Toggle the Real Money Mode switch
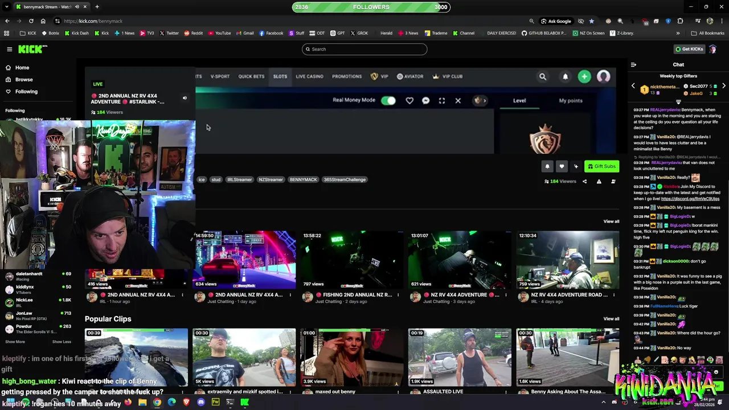The width and height of the screenshot is (729, 410). (388, 101)
